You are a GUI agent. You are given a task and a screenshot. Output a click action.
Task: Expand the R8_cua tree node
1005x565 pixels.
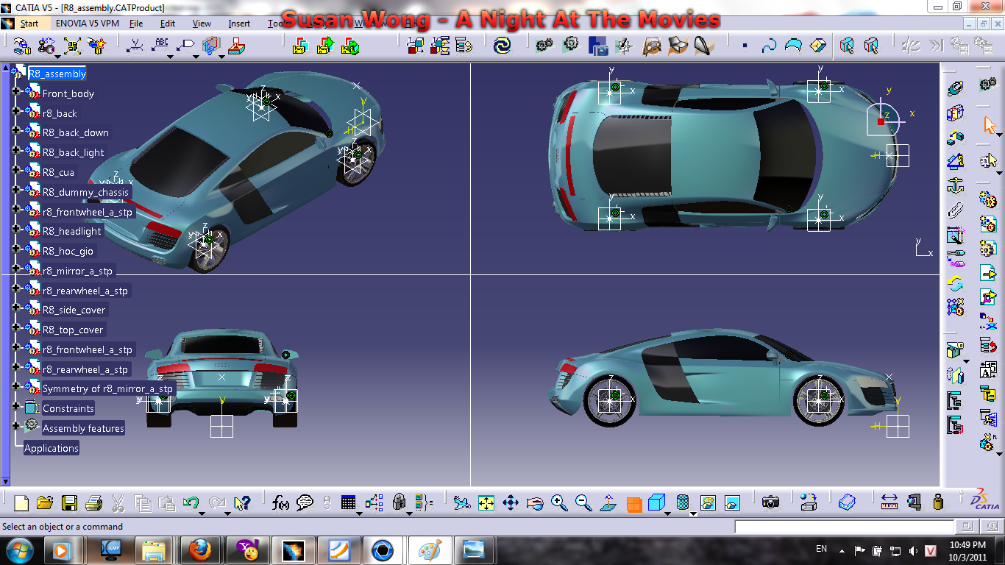[x=16, y=170]
